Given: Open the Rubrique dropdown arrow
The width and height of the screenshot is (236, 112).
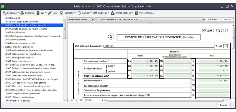Looking at the screenshot, I should click(109, 13).
